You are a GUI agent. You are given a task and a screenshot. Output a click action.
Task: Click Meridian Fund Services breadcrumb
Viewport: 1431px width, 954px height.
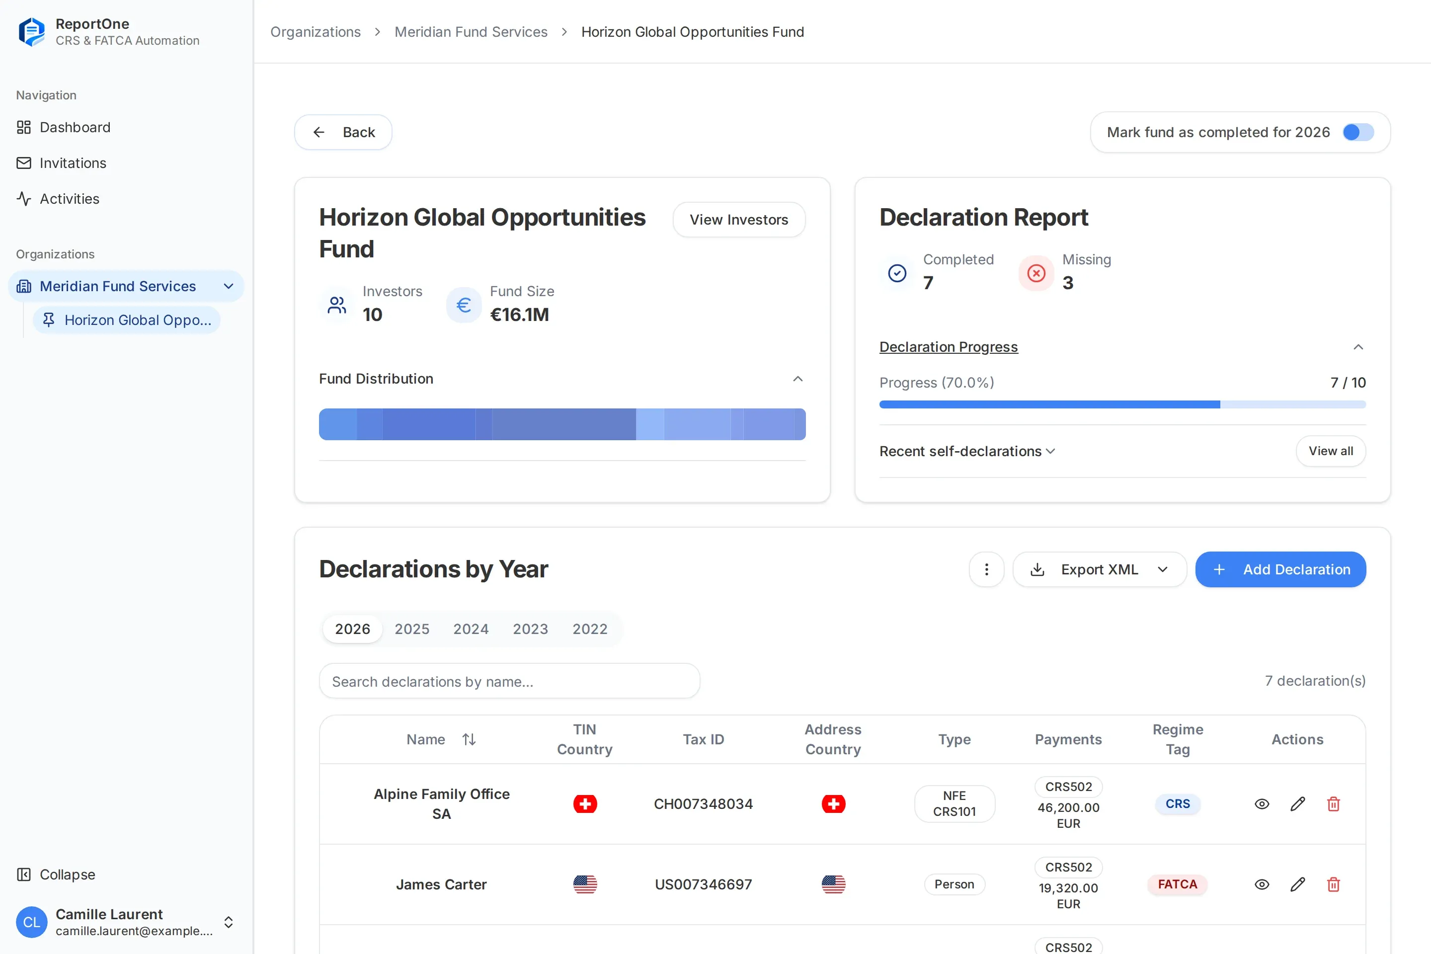(471, 32)
